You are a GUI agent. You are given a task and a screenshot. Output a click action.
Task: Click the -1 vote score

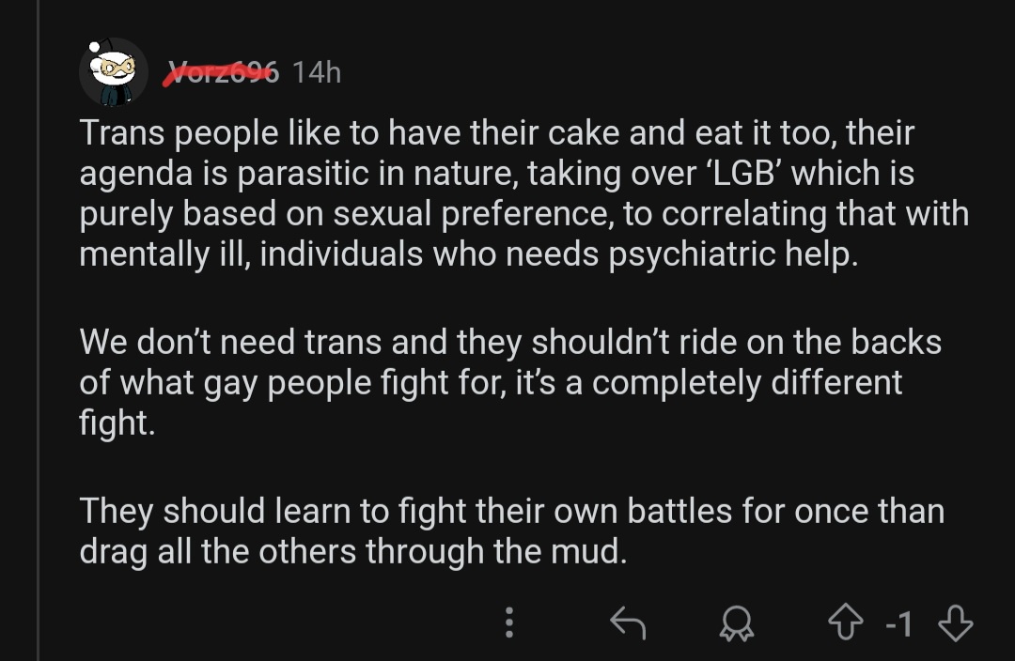pyautogui.click(x=900, y=623)
